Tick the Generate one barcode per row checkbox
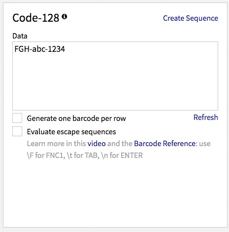 point(17,118)
